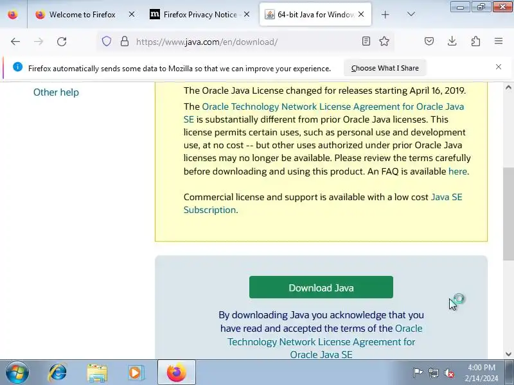Launch Windows Media Player from taskbar
Viewport: 514px width, 385px height.
(x=136, y=373)
